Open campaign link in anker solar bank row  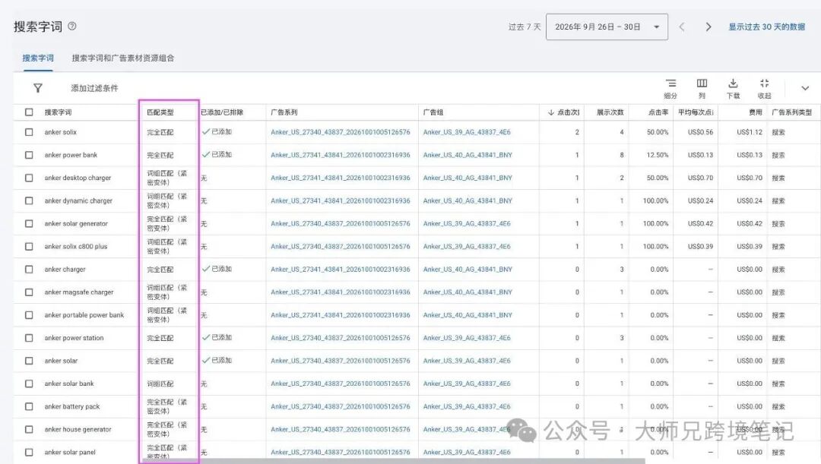341,384
